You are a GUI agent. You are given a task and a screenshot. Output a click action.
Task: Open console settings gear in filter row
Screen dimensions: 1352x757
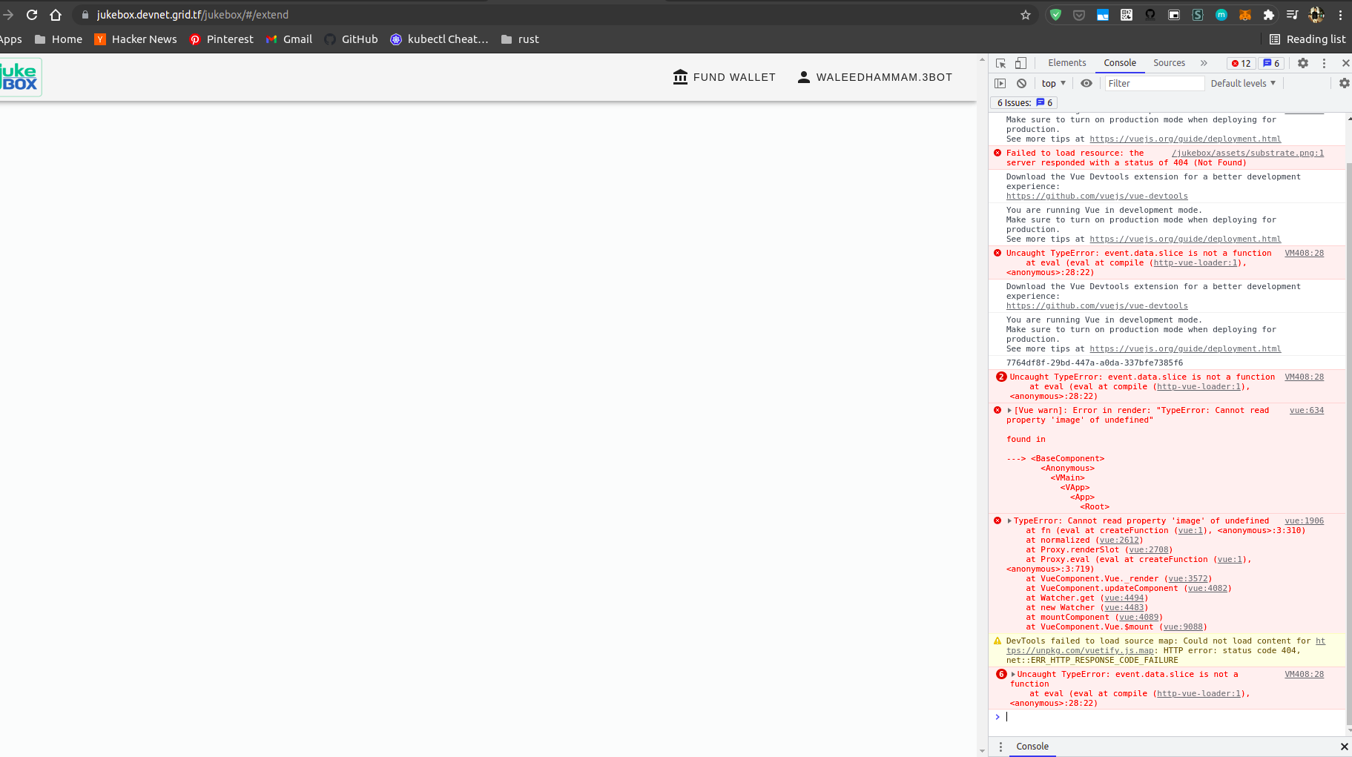click(1344, 84)
